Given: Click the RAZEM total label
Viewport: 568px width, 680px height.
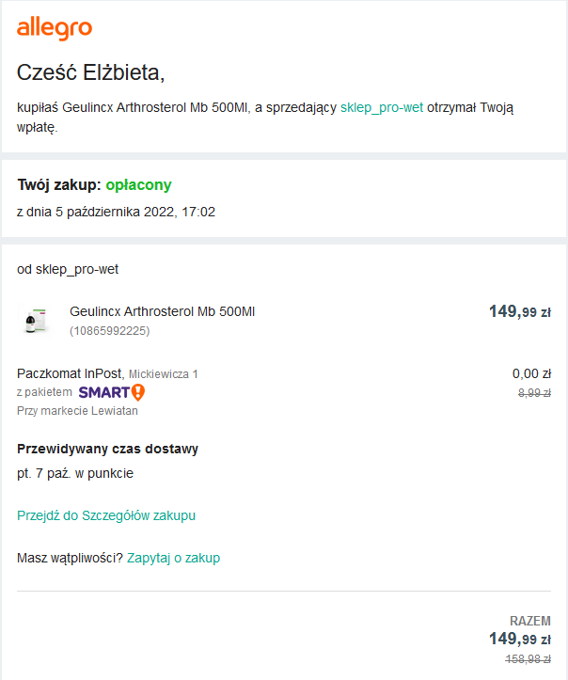Looking at the screenshot, I should coord(529,621).
